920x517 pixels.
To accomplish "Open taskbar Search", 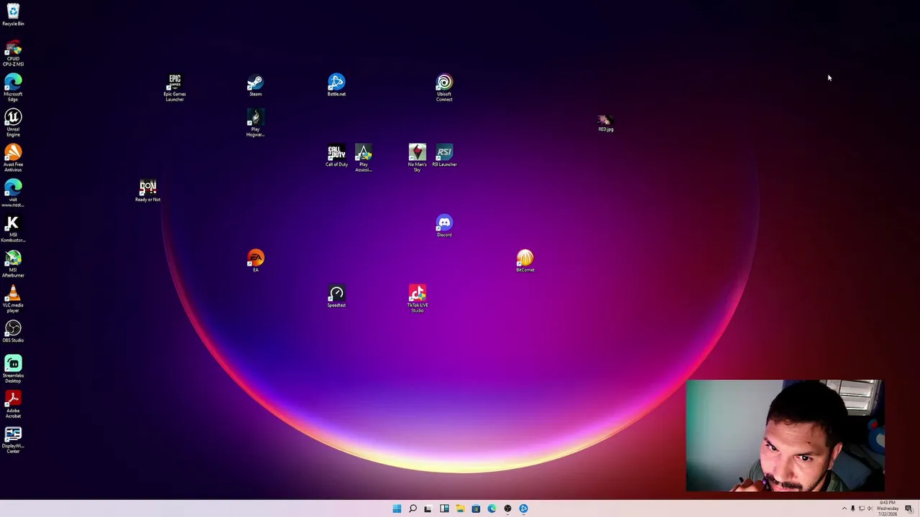I will [413, 508].
